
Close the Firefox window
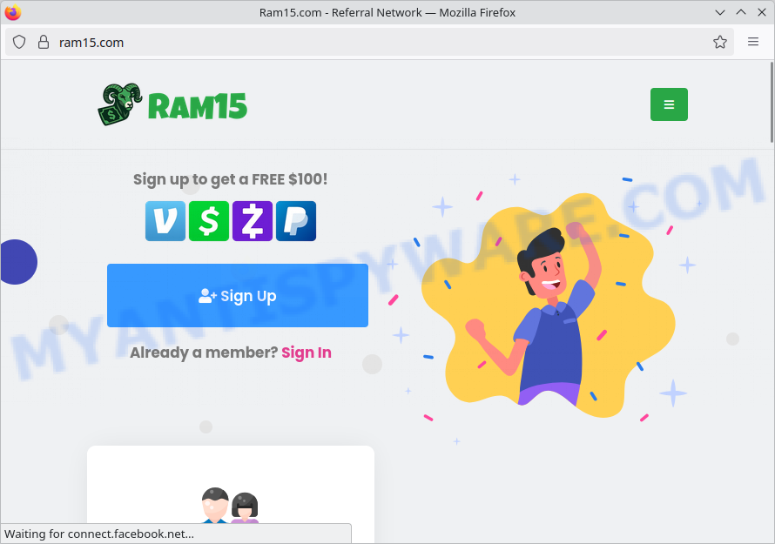pos(762,12)
